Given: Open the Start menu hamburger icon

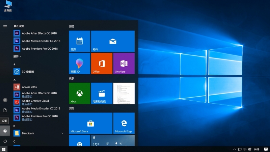Looking at the screenshot, I should (x=5, y=26).
